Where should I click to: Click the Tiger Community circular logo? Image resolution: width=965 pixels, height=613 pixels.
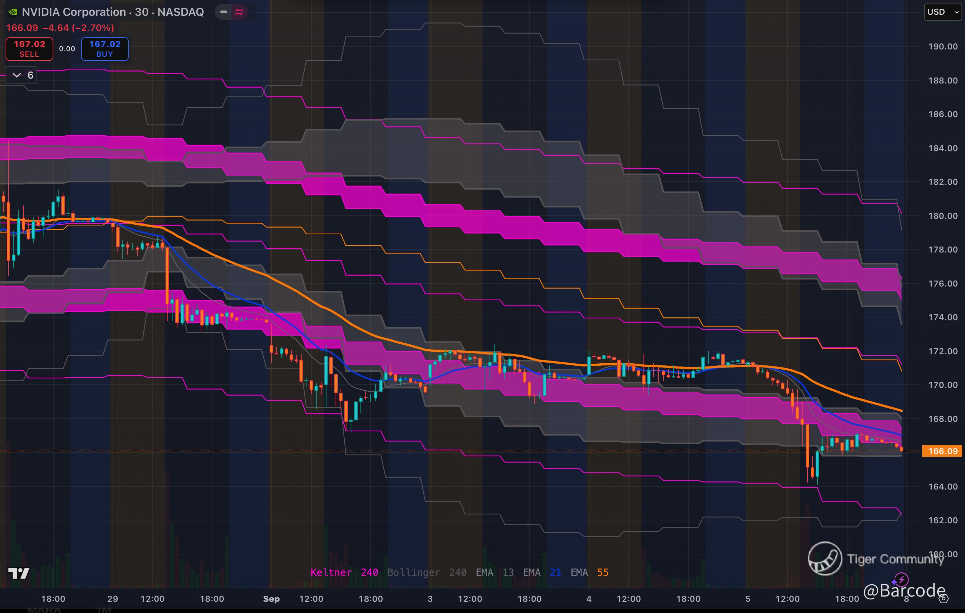[x=824, y=559]
